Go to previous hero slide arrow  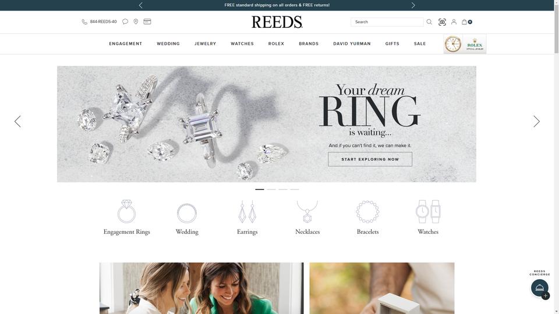17,122
